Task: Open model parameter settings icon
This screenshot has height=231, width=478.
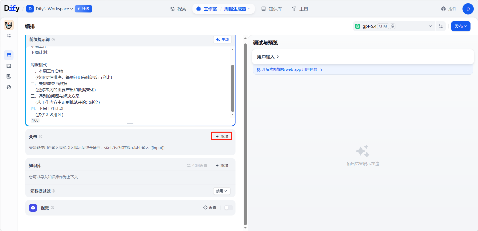Action: 441,26
